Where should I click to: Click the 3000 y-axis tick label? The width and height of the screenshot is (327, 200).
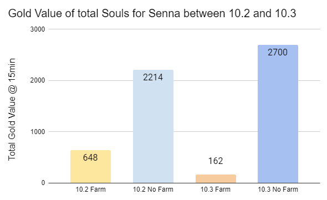pyautogui.click(x=38, y=29)
